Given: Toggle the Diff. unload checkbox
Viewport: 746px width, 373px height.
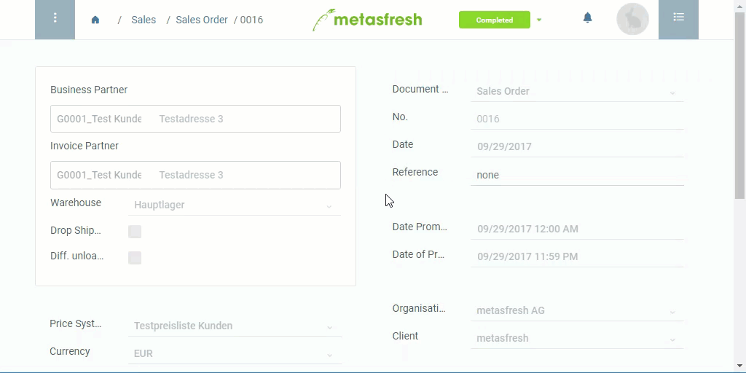Looking at the screenshot, I should [135, 257].
